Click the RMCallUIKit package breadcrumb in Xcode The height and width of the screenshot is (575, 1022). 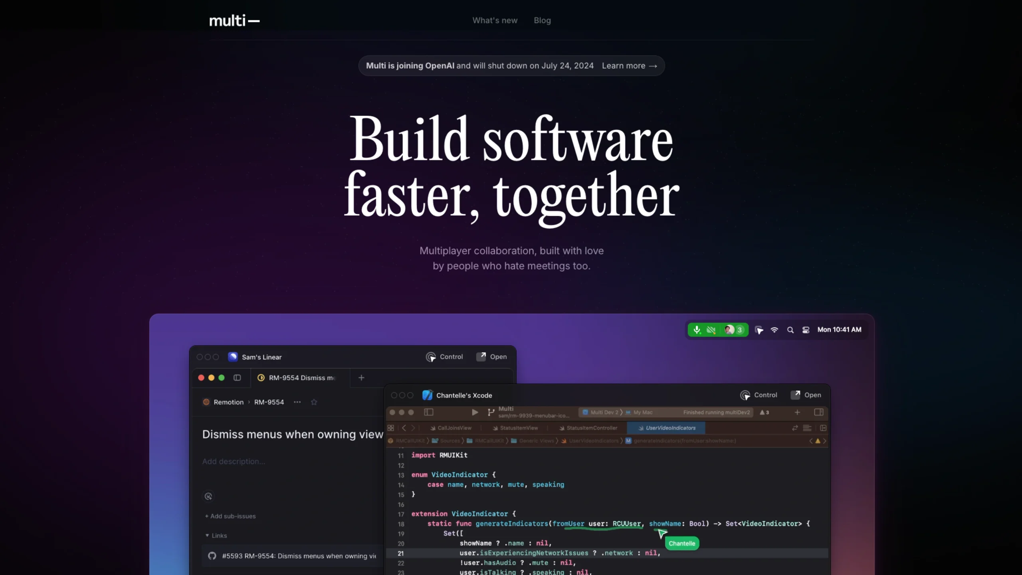pos(406,441)
